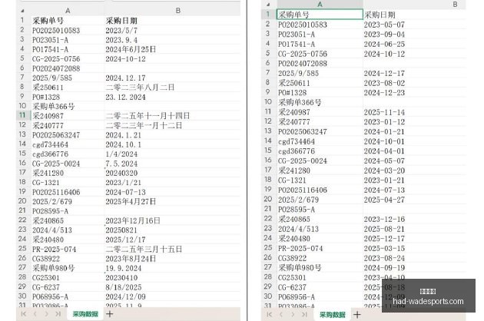Jump to last sheet arrow, left spreadsheet

pos(58,314)
